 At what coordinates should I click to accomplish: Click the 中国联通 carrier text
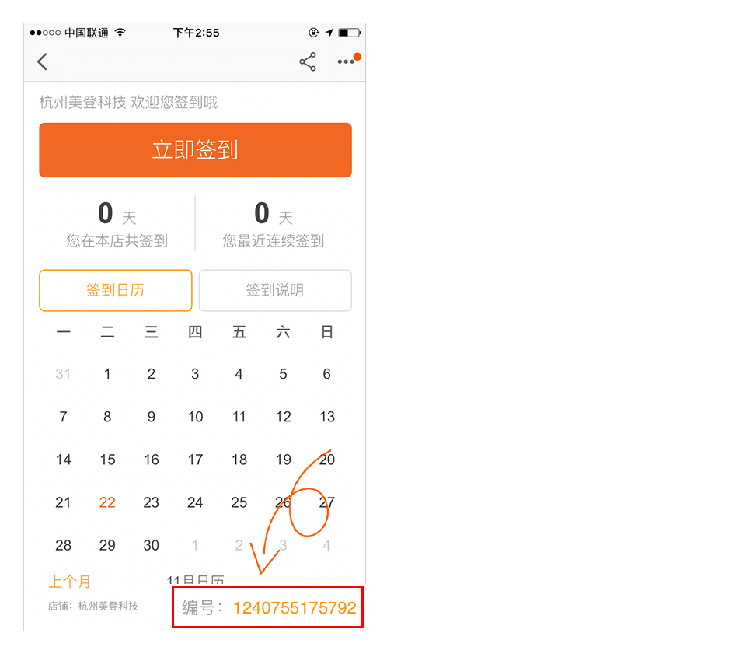[x=86, y=33]
